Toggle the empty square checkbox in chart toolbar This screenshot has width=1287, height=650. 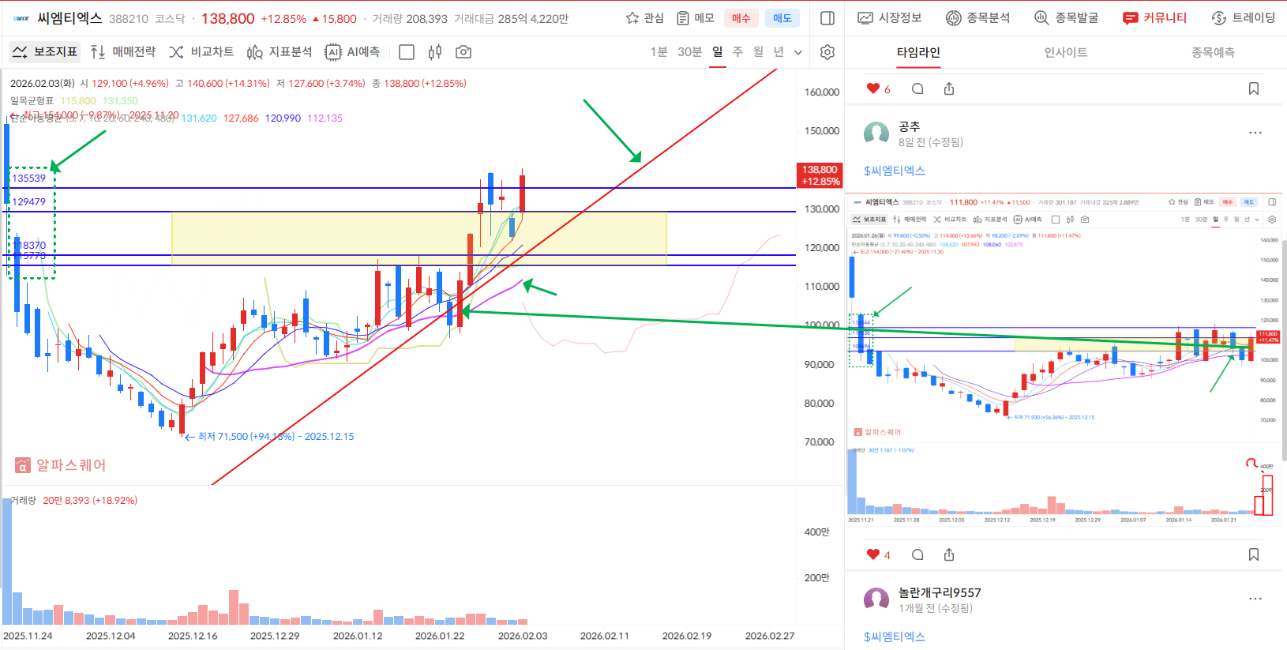coord(407,52)
